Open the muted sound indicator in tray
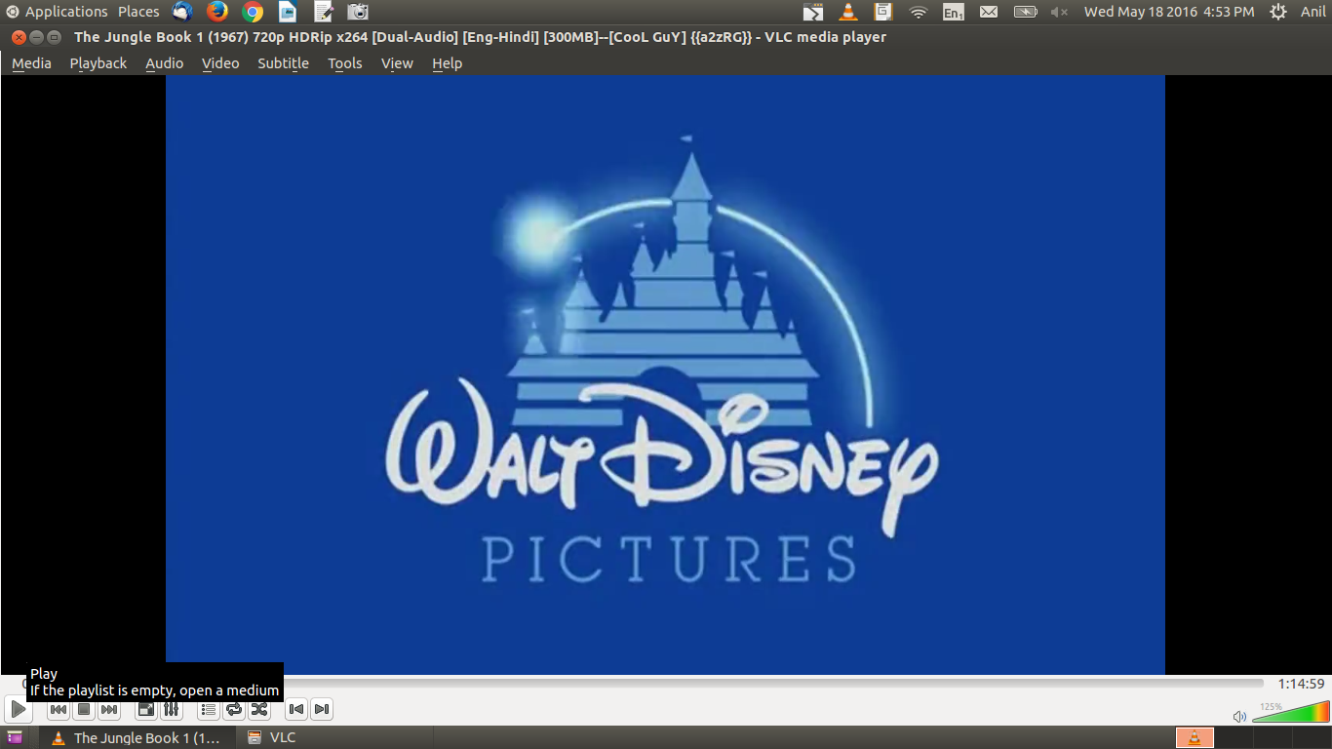 1060,12
